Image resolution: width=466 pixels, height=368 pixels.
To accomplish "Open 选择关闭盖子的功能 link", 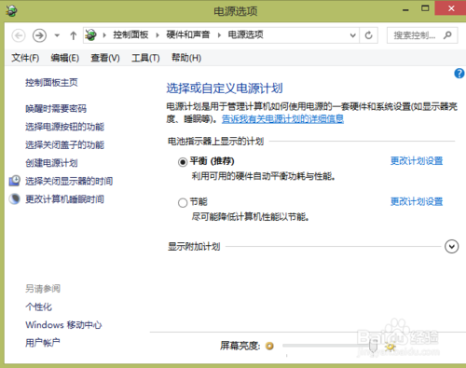I will point(64,144).
